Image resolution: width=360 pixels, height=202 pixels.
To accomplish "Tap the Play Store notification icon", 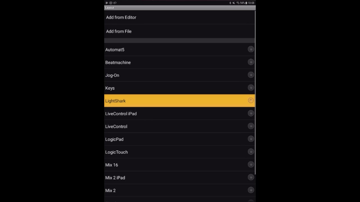I will pos(107,3).
